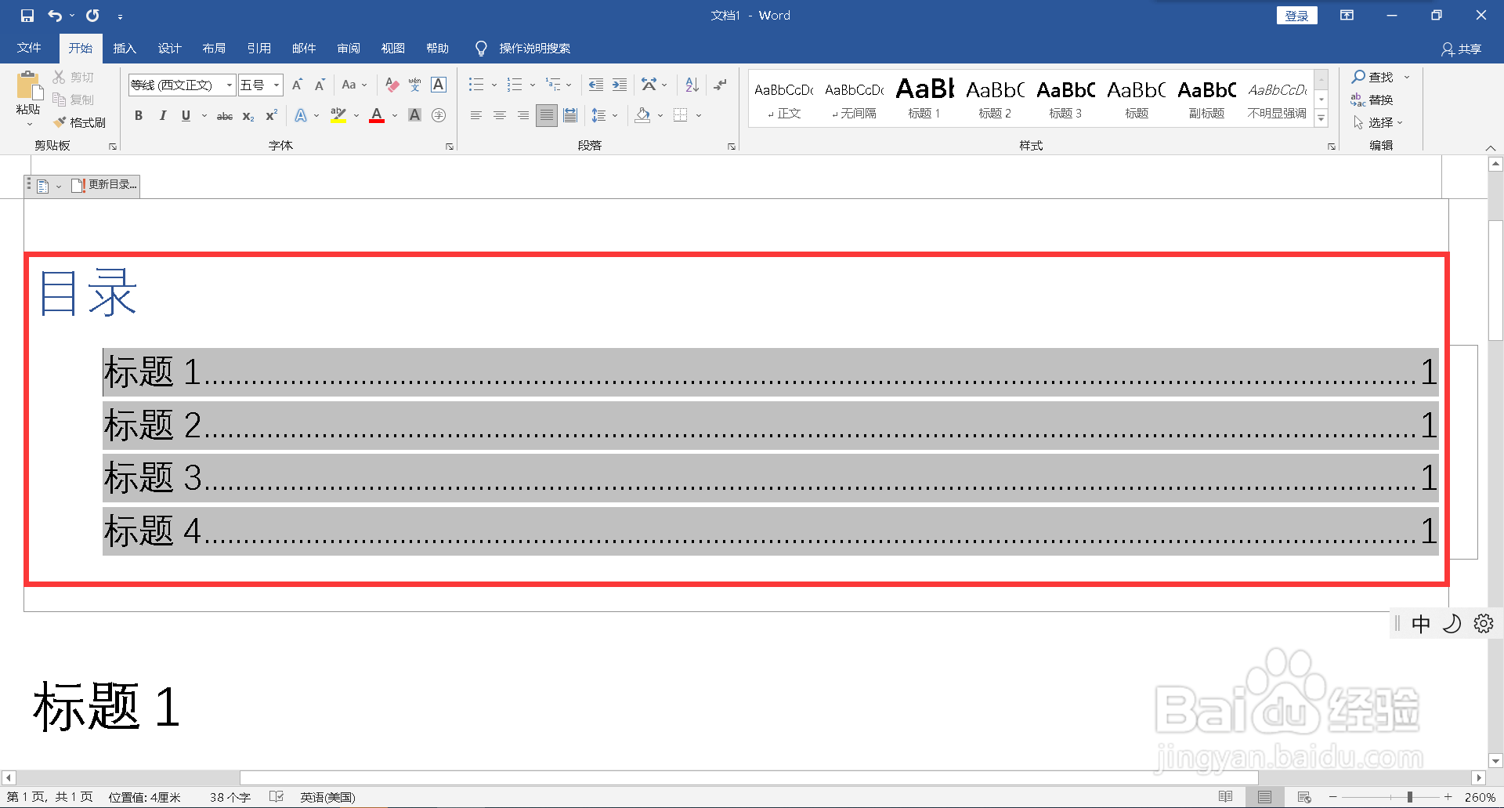Viewport: 1504px width, 808px height.
Task: Expand the bullet list dropdown
Action: (x=494, y=85)
